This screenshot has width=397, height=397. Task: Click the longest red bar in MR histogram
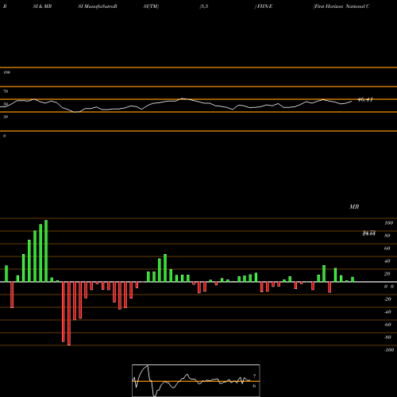(x=69, y=314)
